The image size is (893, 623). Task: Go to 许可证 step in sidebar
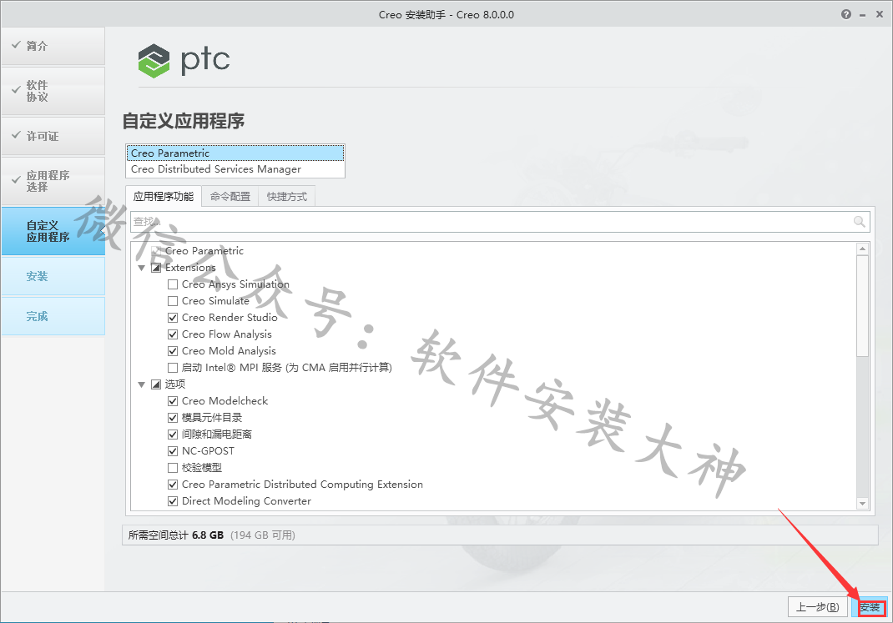53,136
